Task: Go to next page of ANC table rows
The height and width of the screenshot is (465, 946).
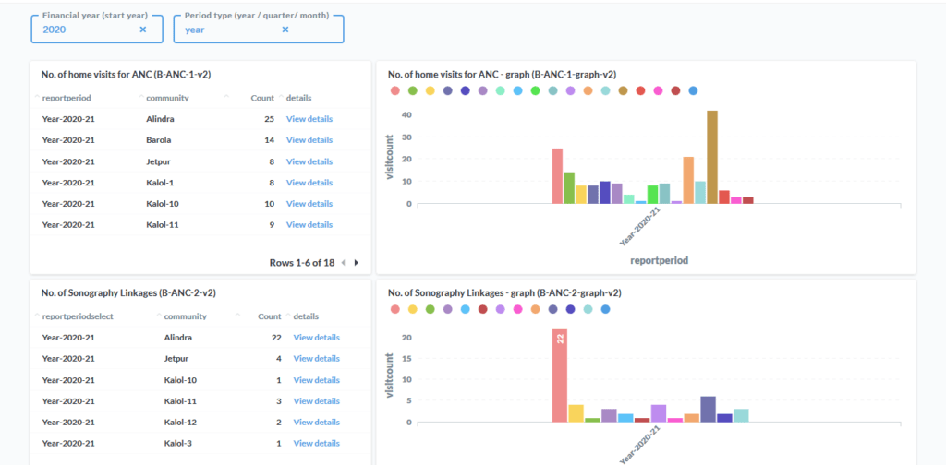Action: 356,263
